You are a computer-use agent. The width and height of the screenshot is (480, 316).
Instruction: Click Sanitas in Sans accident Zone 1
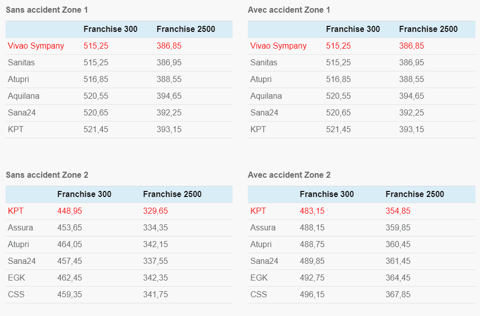[x=21, y=62]
